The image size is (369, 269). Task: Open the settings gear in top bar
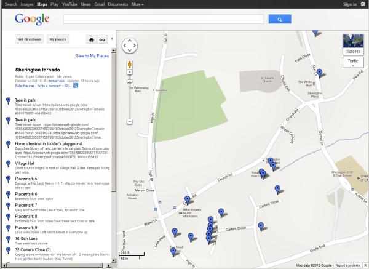tap(363, 4)
